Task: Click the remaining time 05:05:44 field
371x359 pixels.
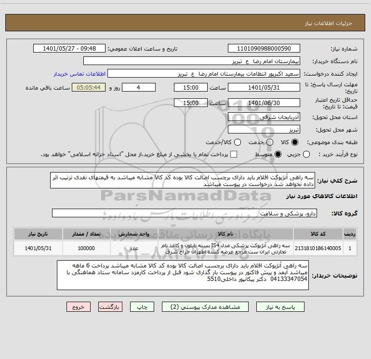Action: pos(89,87)
